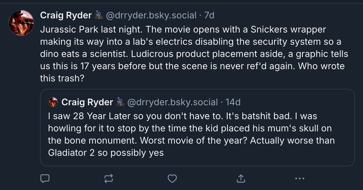The width and height of the screenshot is (363, 190).
Task: Click the 7d timestamp of the post
Action: [209, 15]
